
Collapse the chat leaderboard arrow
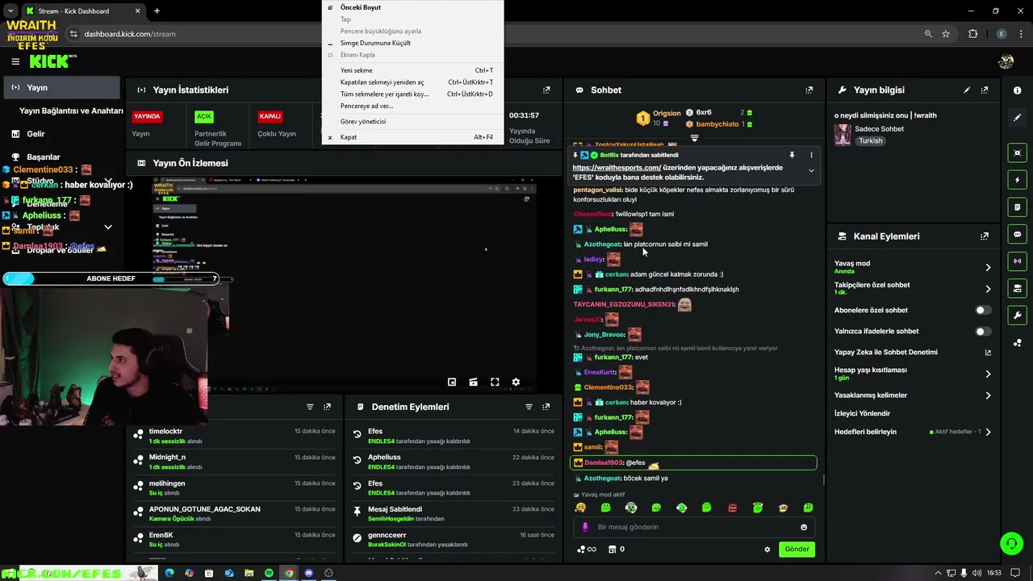(694, 138)
